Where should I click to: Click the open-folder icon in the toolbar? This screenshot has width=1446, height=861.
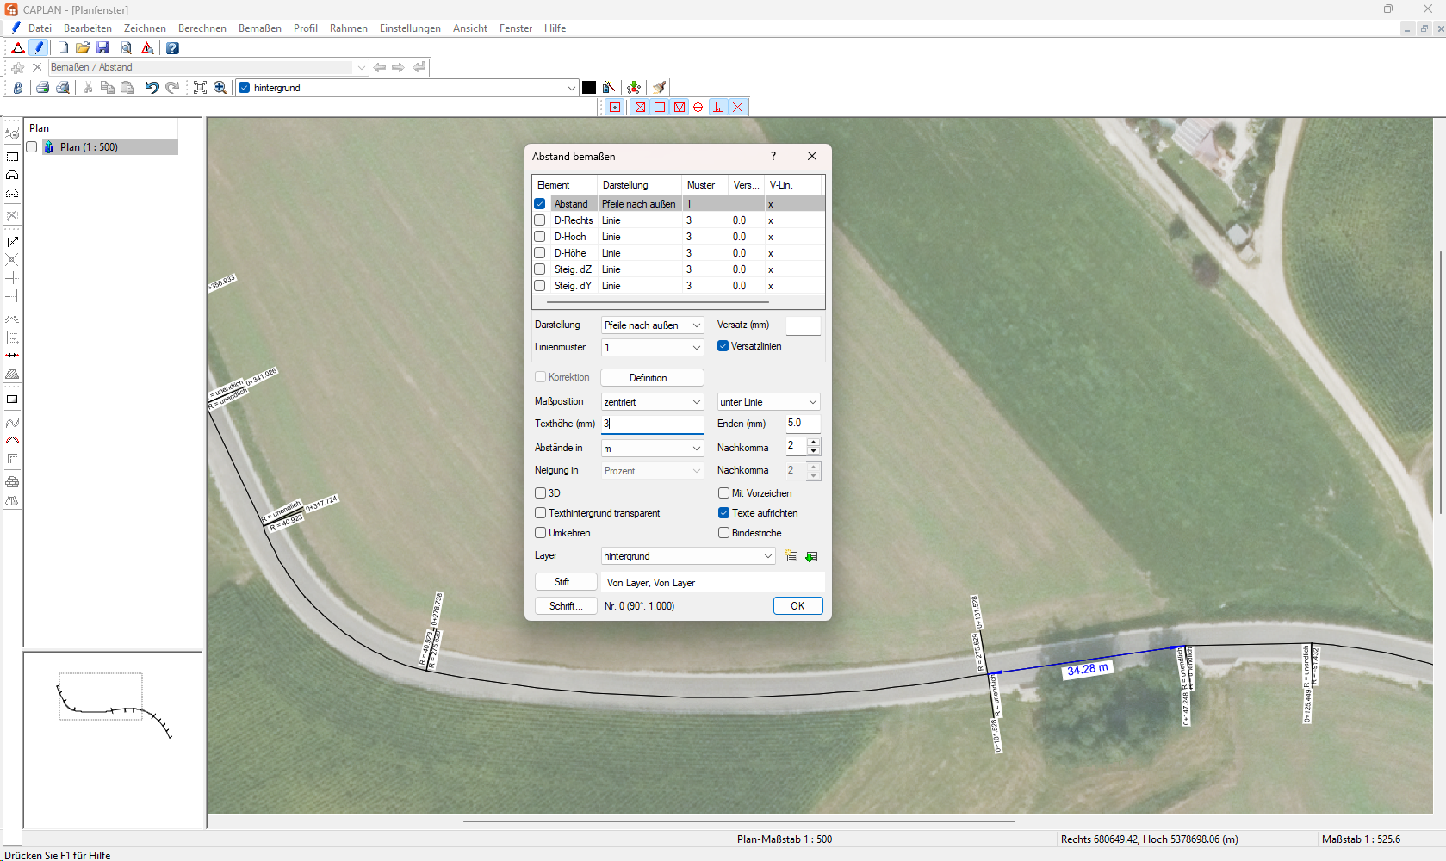tap(83, 48)
